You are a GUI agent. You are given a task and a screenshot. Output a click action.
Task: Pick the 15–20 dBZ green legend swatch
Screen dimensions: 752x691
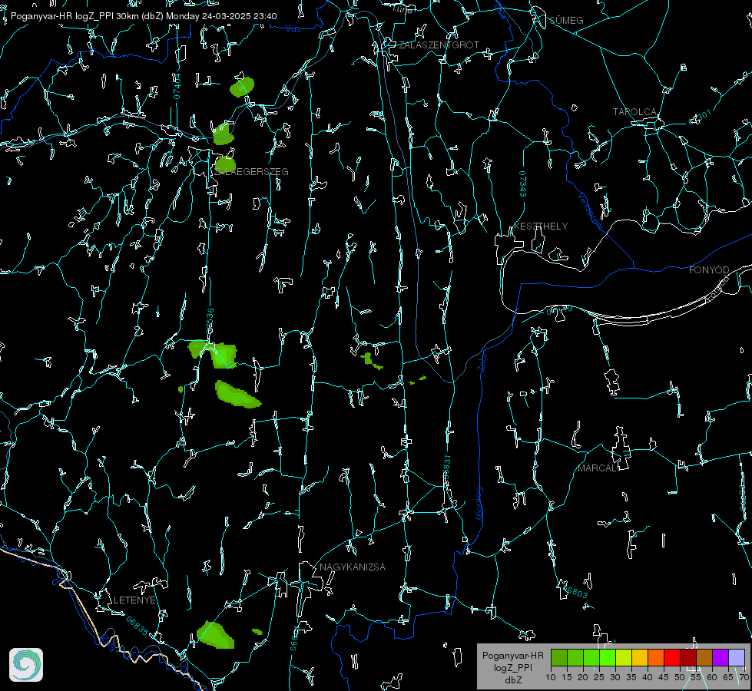coord(575,657)
